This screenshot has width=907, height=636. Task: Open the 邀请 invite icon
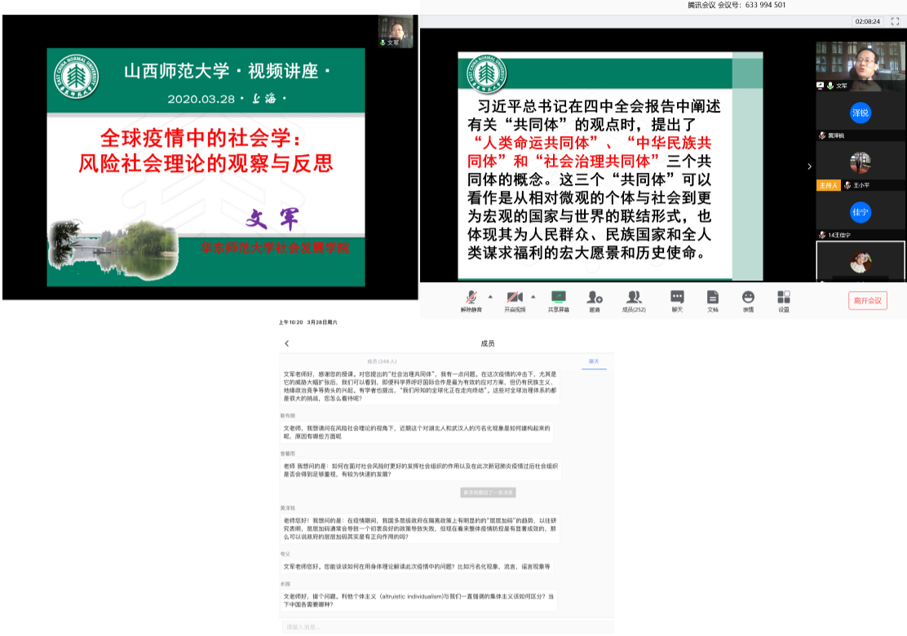click(595, 298)
